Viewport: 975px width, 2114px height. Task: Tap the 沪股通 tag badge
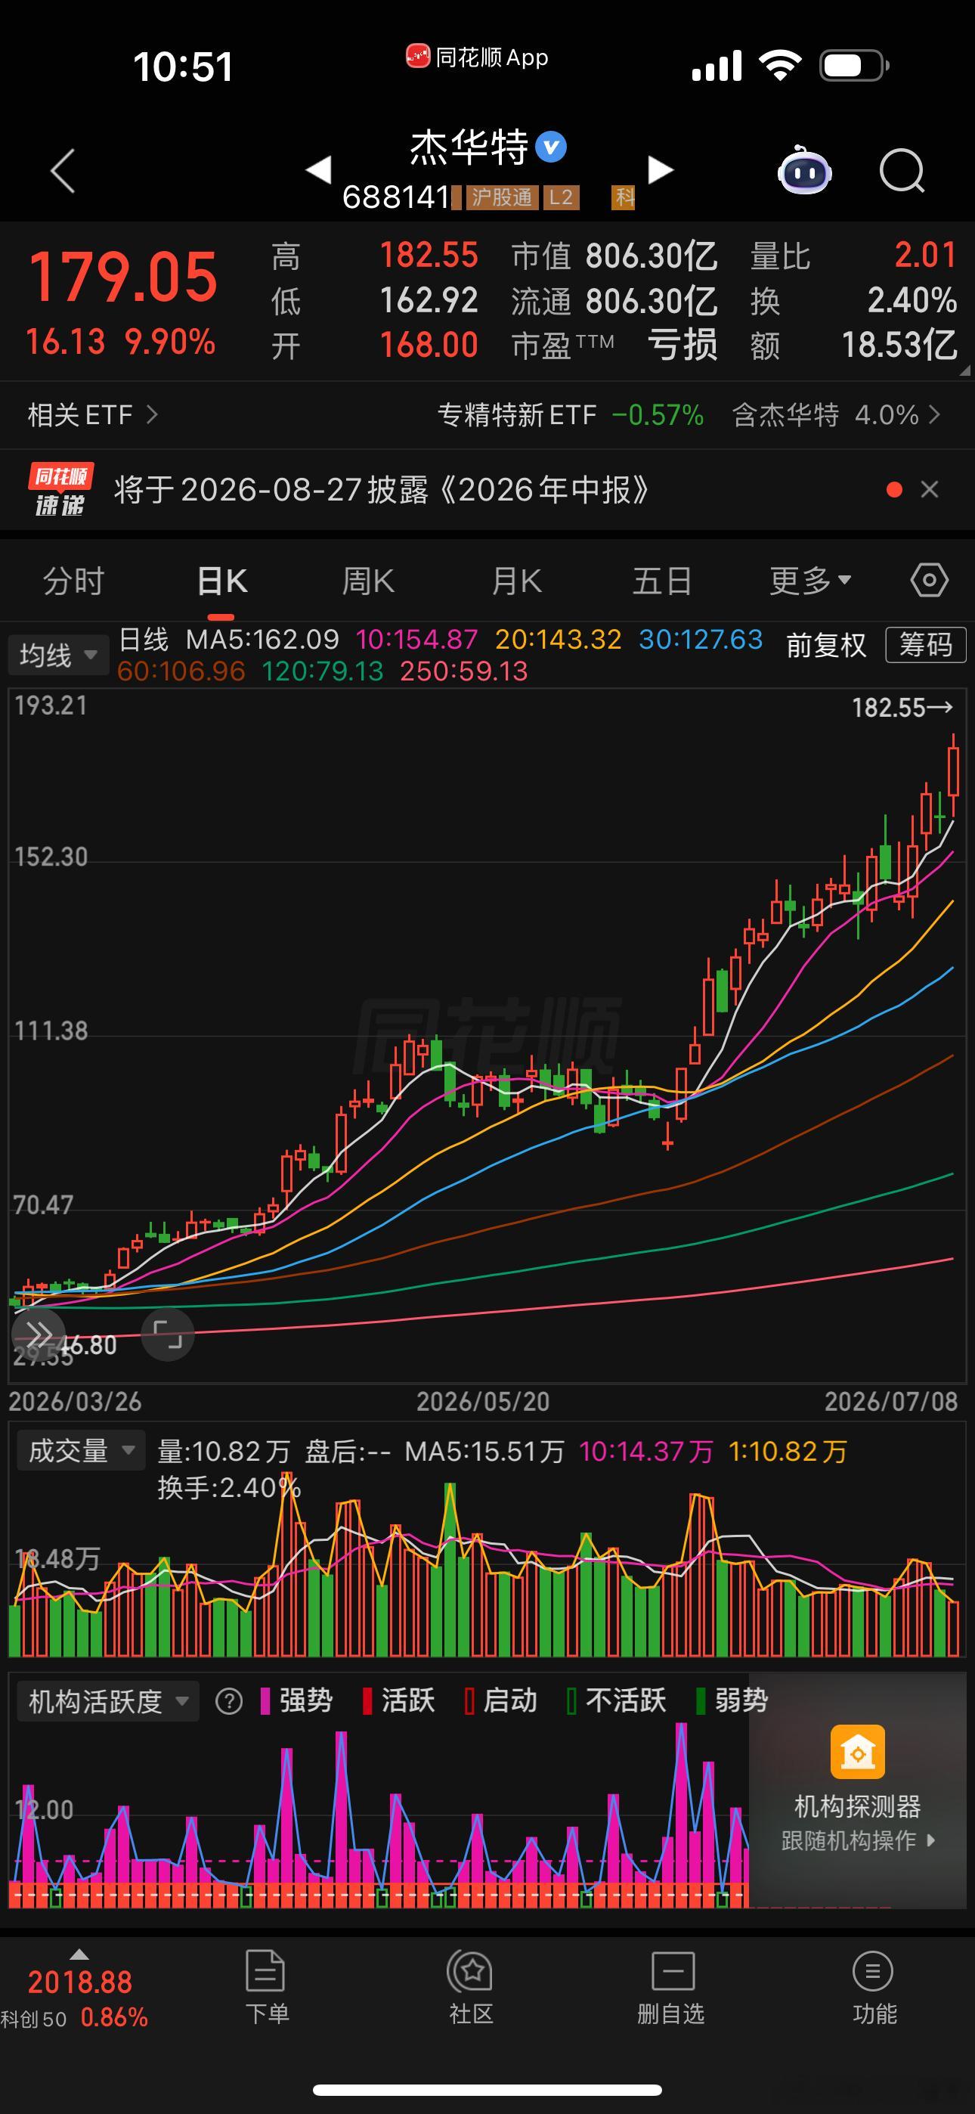(x=501, y=197)
